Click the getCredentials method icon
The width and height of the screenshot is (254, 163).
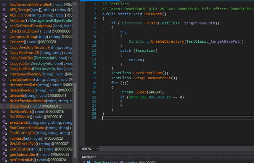click(x=4, y=160)
